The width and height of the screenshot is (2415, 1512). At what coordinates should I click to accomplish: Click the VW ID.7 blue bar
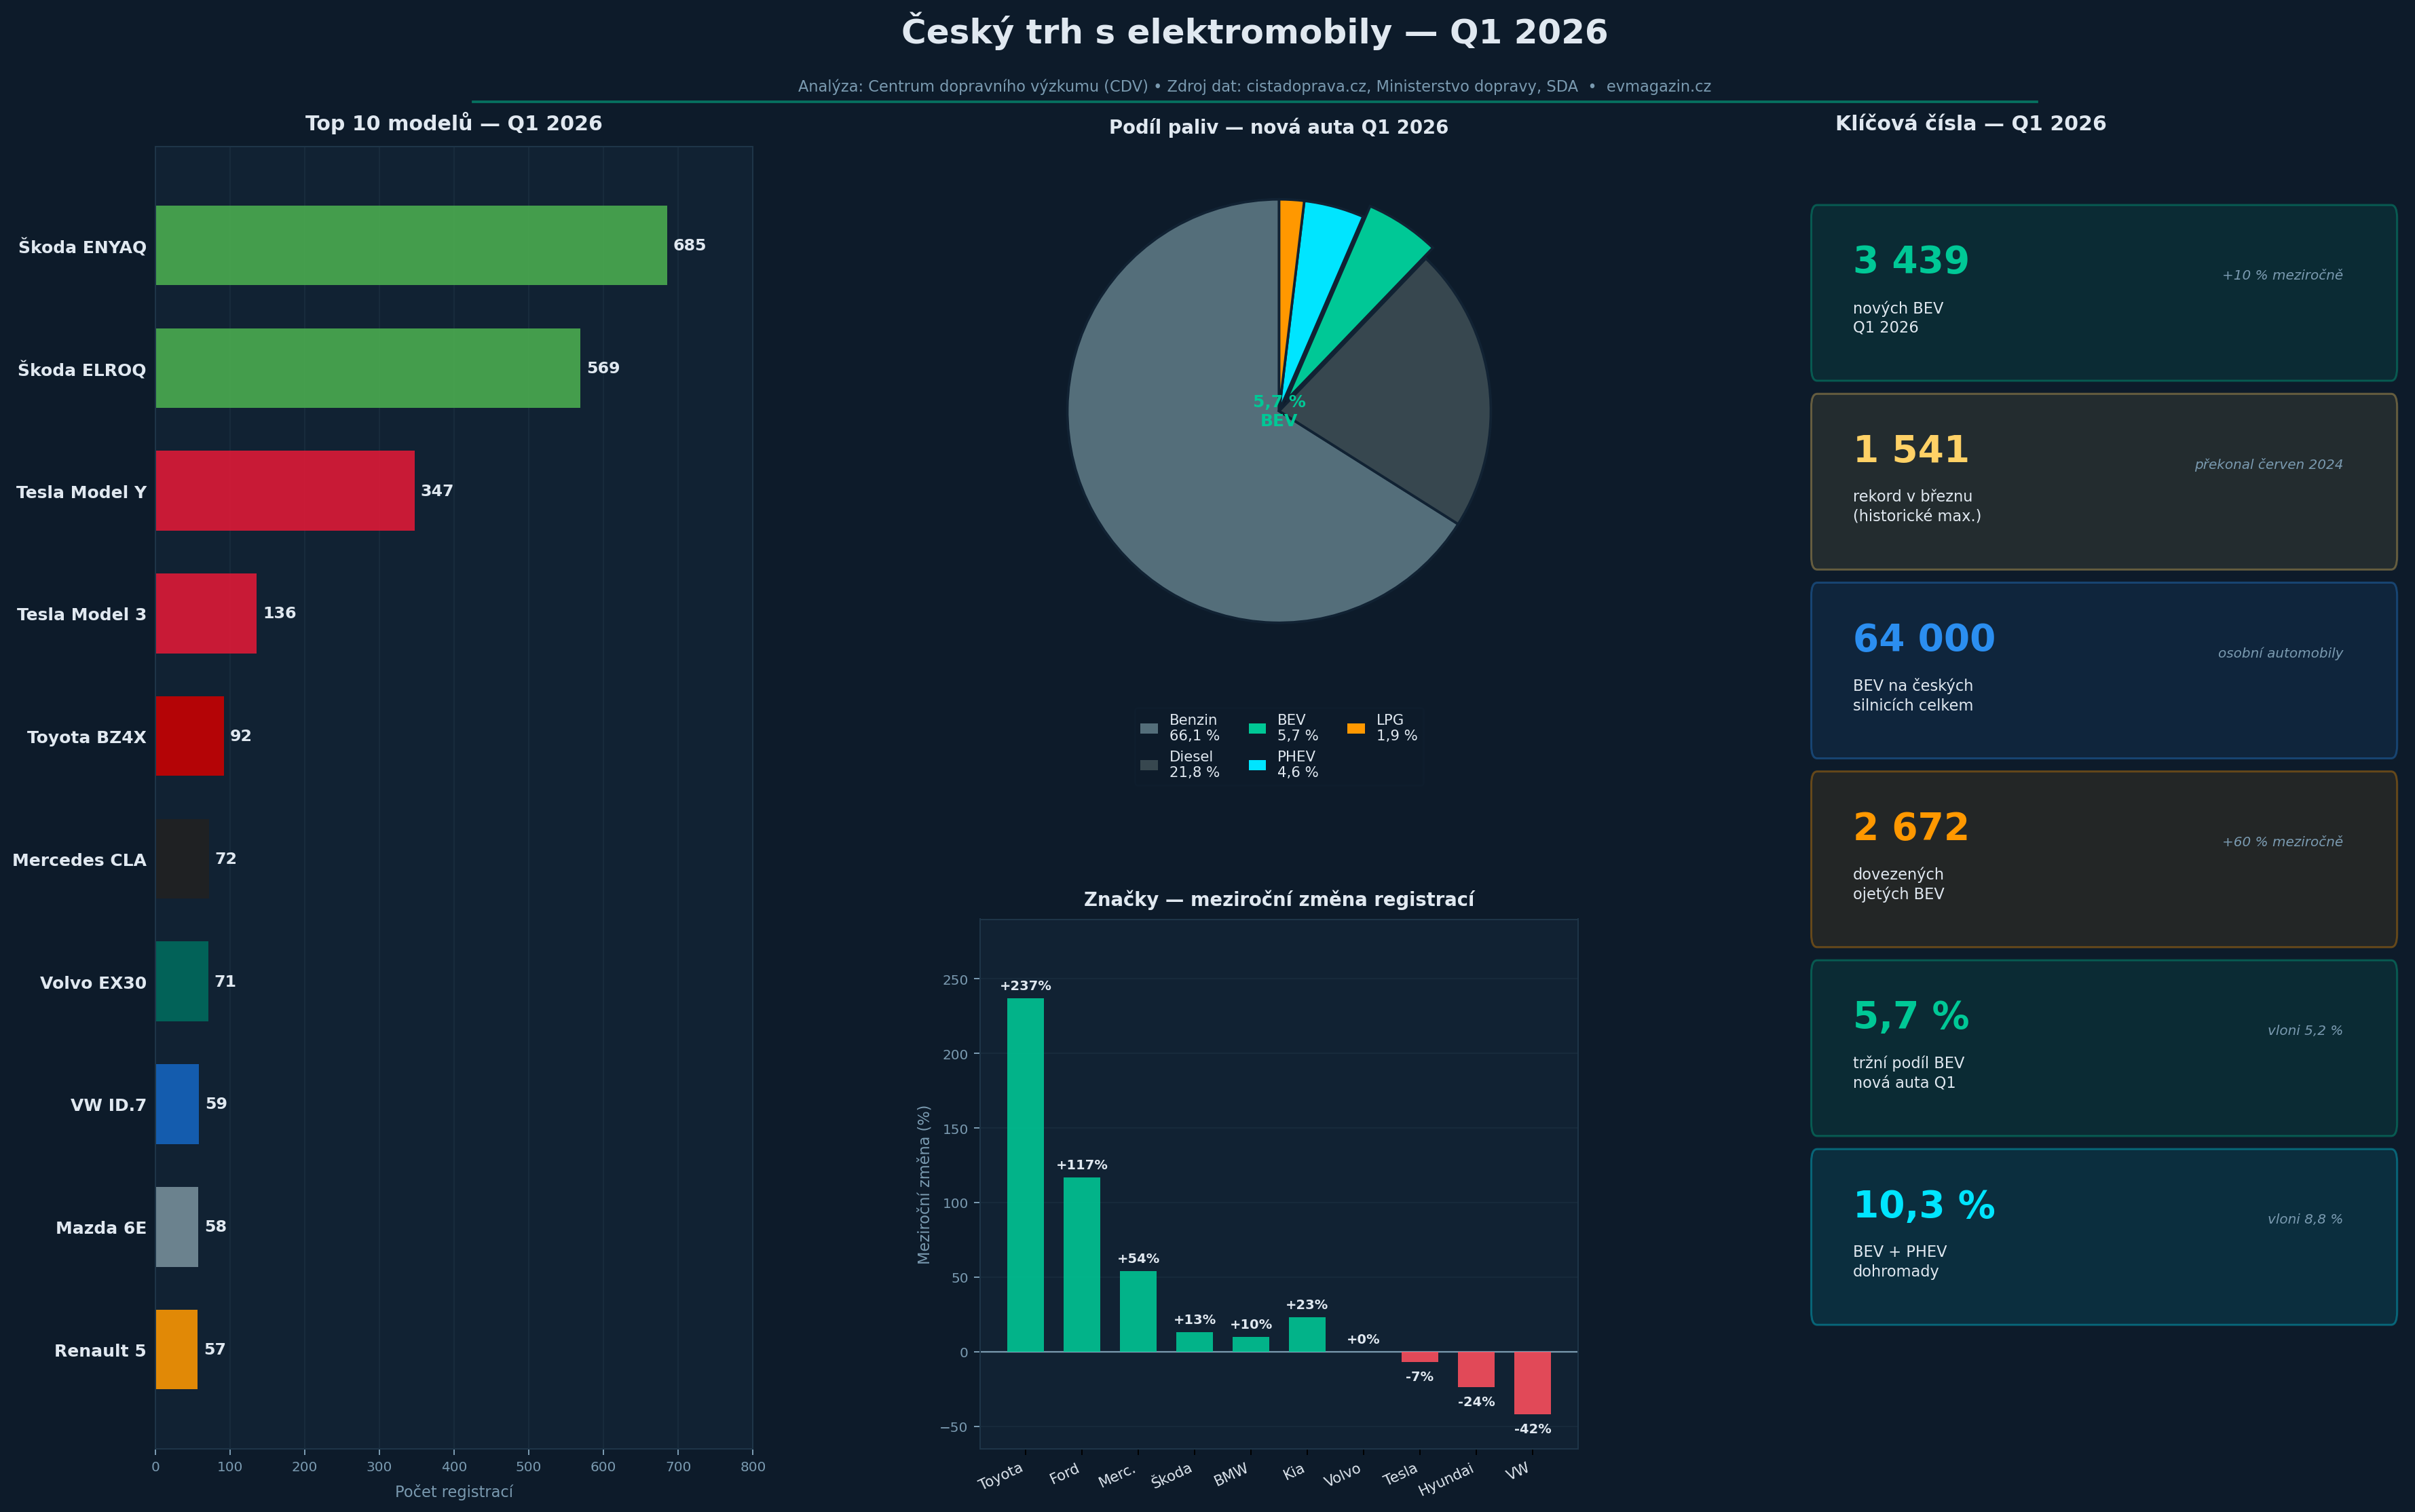[177, 1104]
